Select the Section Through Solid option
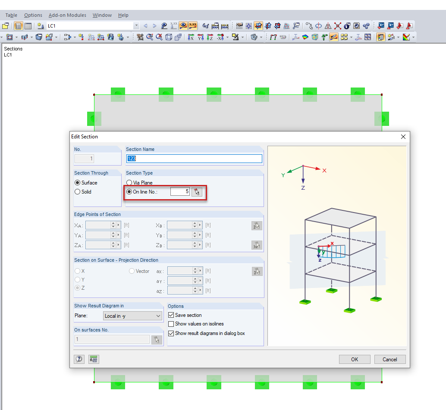446x410 pixels. point(77,191)
